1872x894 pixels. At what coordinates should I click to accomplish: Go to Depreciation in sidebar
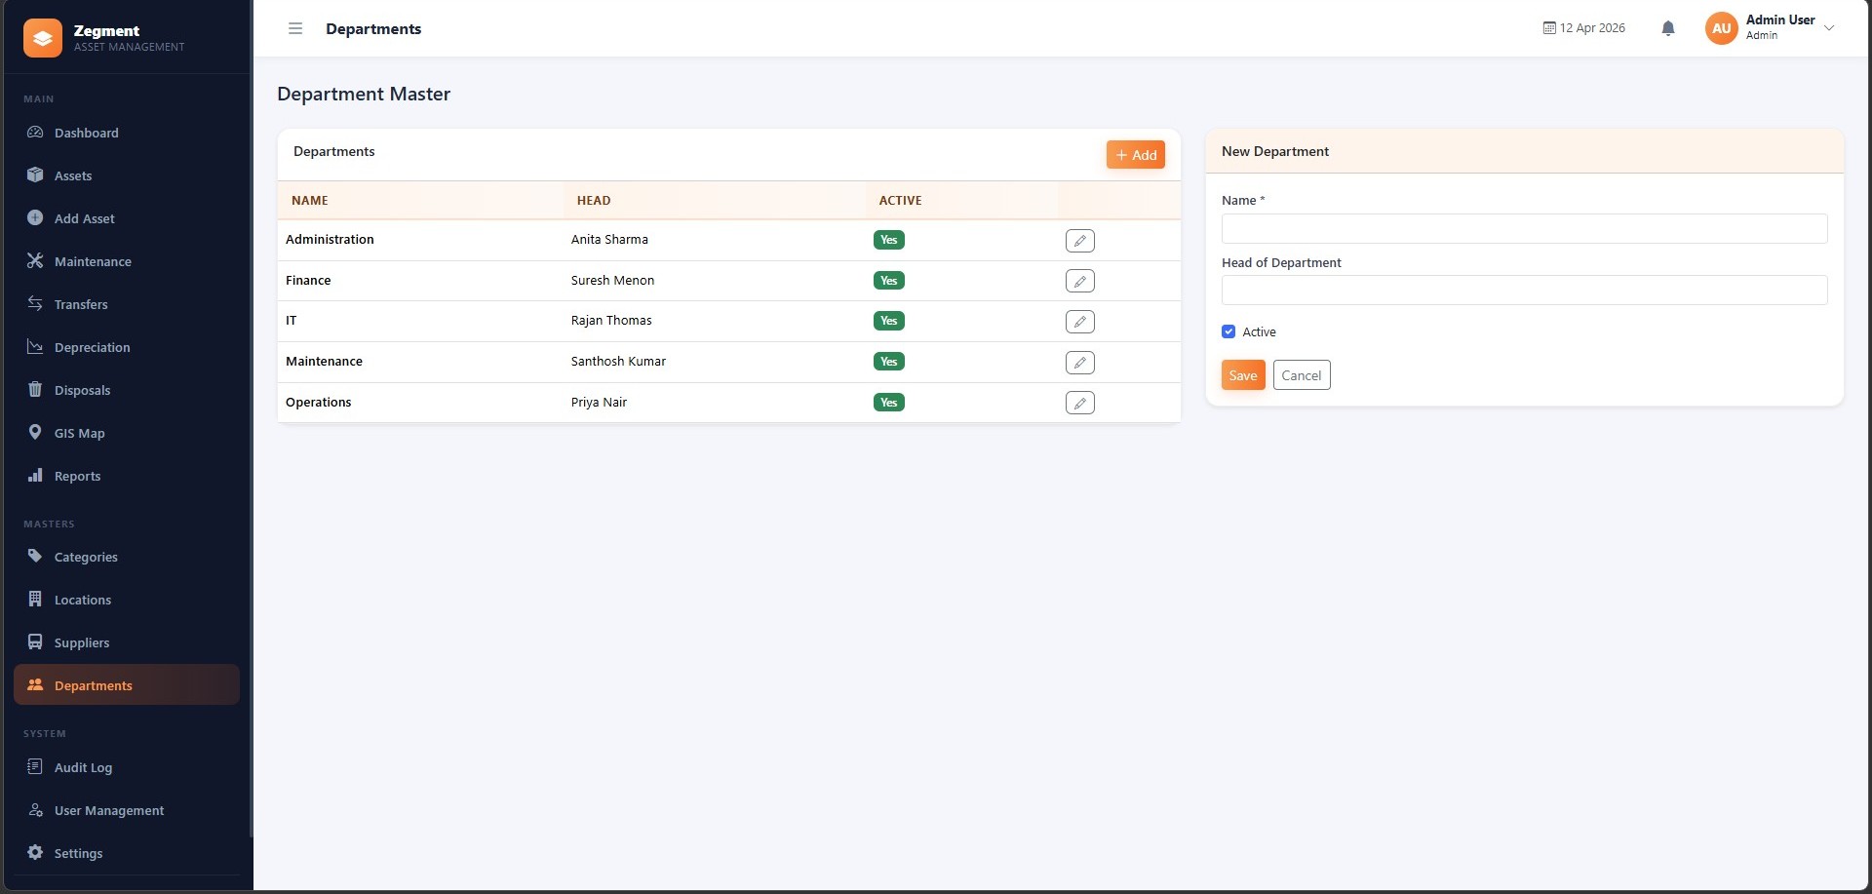pyautogui.click(x=92, y=347)
